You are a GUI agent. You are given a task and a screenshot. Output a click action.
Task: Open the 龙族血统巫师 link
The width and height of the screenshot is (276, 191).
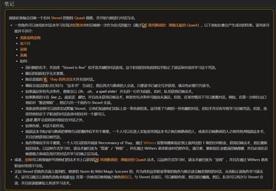coord(30,38)
